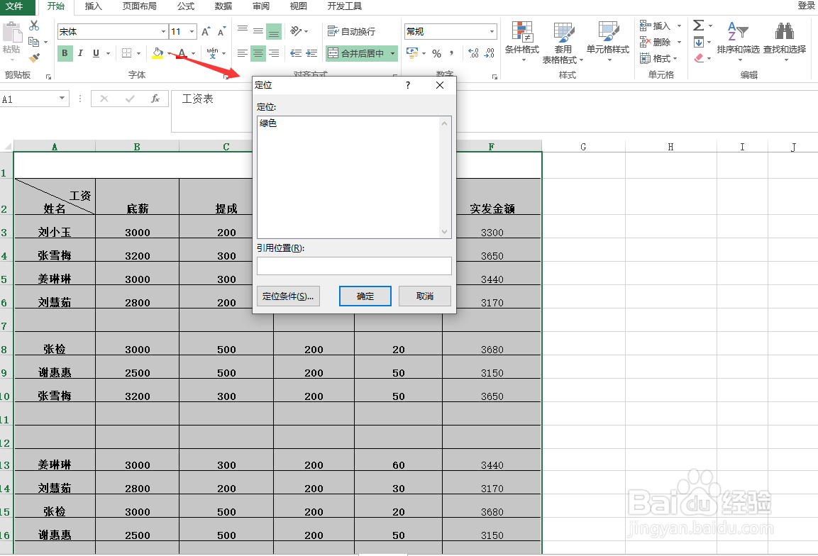818x556 pixels.
Task: Apply comma thousands separator style
Action: (x=451, y=53)
